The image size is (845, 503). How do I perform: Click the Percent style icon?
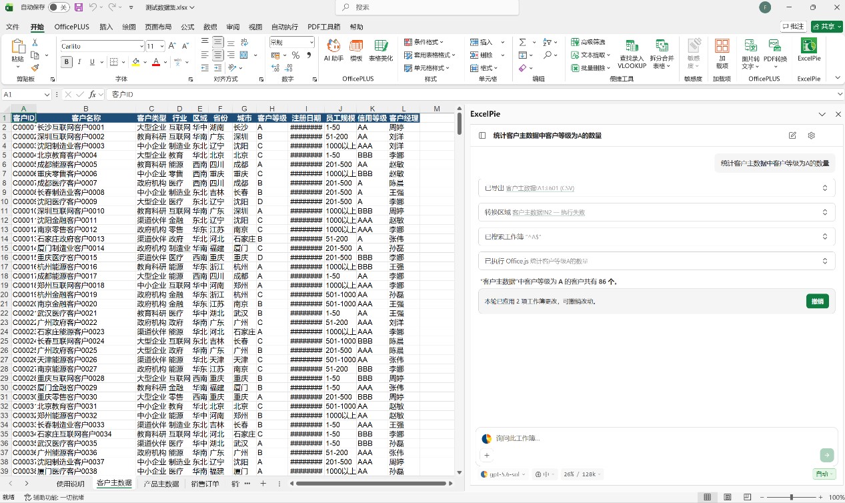[x=295, y=55]
